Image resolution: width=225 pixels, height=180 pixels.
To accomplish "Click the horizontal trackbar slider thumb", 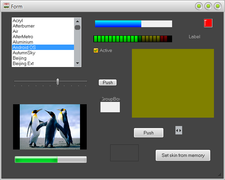I will (x=58, y=82).
